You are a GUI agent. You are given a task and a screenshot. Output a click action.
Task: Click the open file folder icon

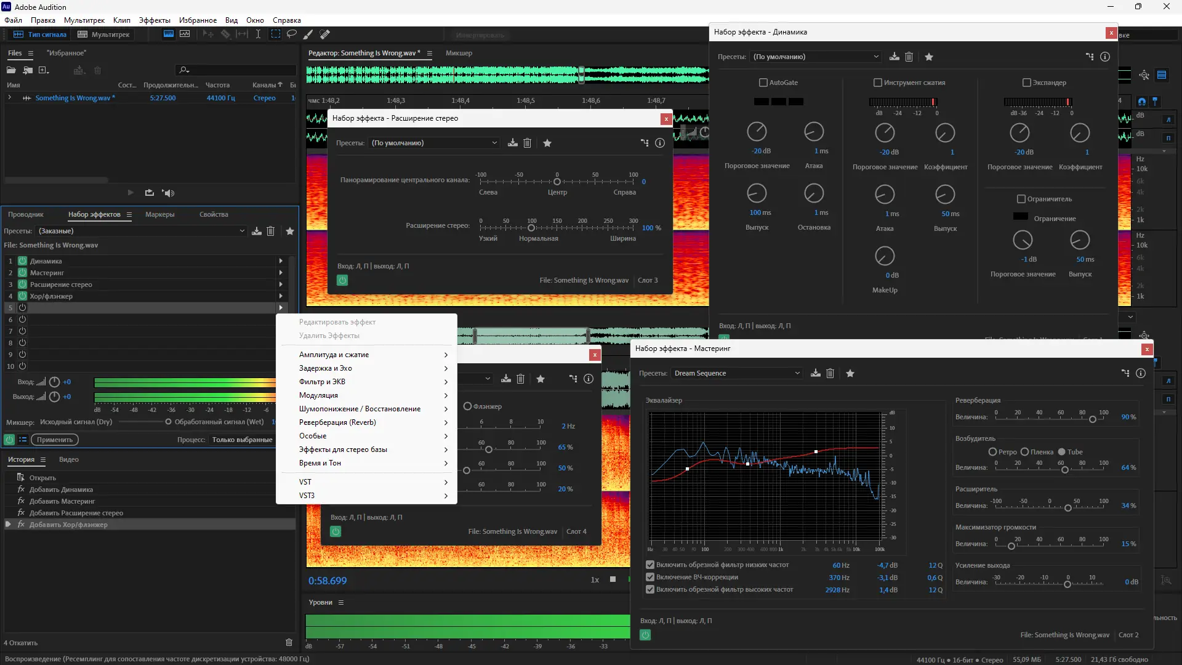tap(11, 70)
